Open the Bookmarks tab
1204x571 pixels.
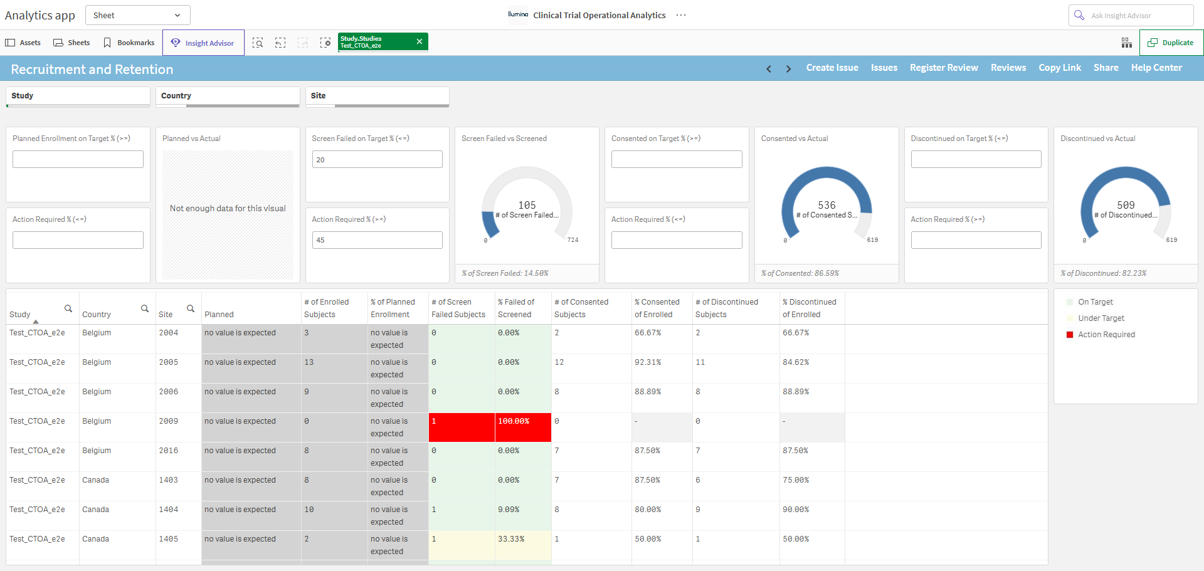pos(129,43)
